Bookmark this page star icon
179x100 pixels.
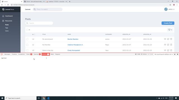tap(170, 5)
